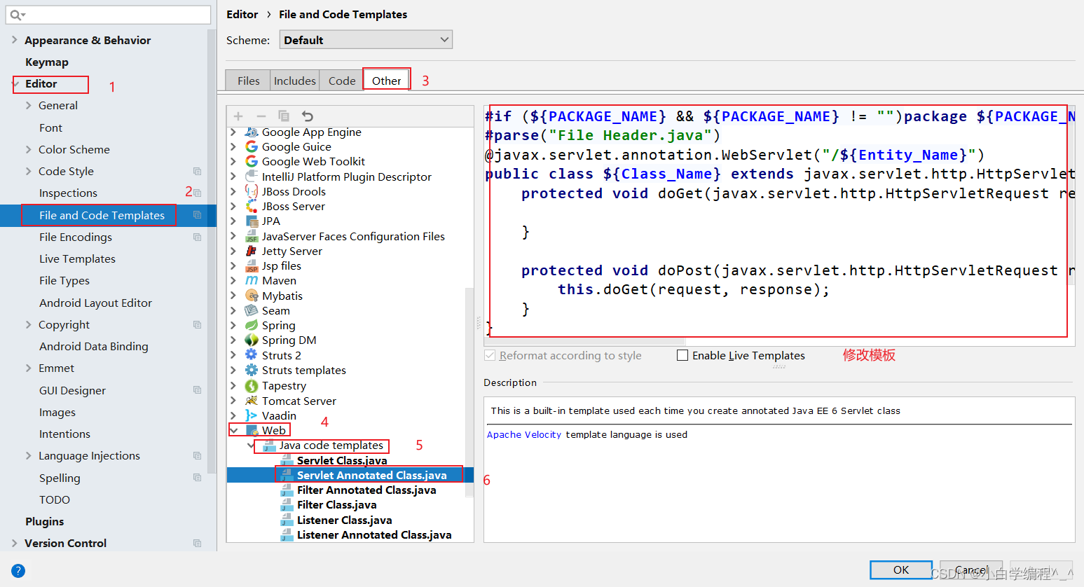1084x587 pixels.
Task: Click the Vaadin icon
Action: (252, 415)
